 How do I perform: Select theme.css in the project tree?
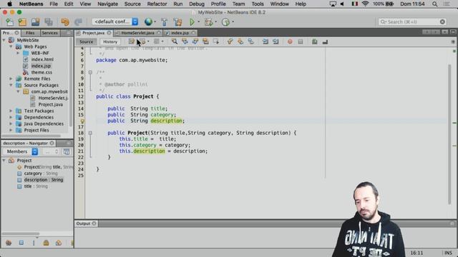(x=42, y=72)
